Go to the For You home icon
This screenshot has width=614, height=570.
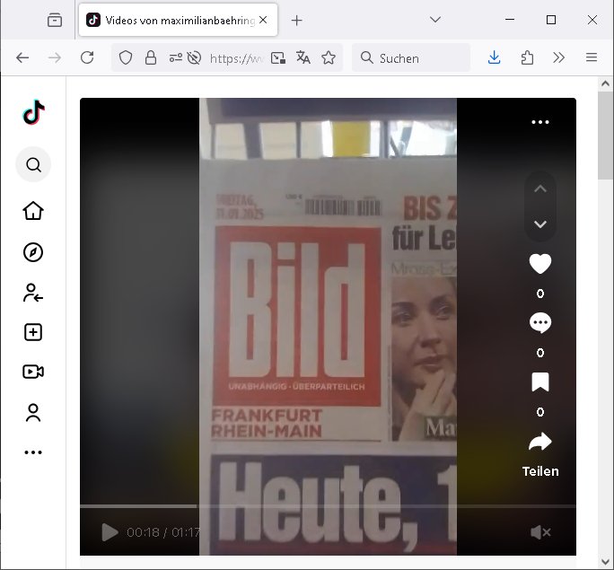click(x=33, y=211)
